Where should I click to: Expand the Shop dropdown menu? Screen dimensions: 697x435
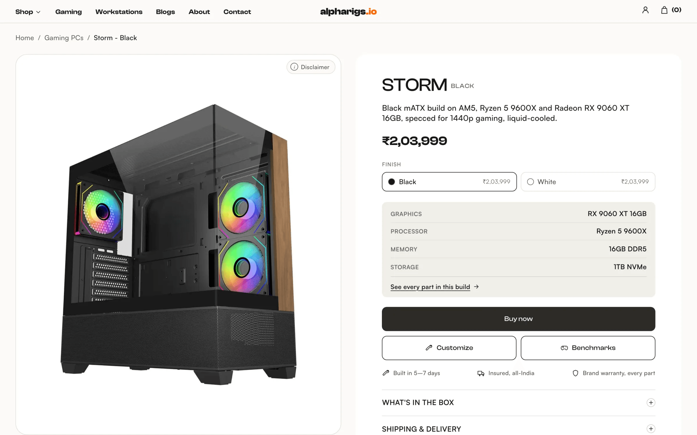28,12
